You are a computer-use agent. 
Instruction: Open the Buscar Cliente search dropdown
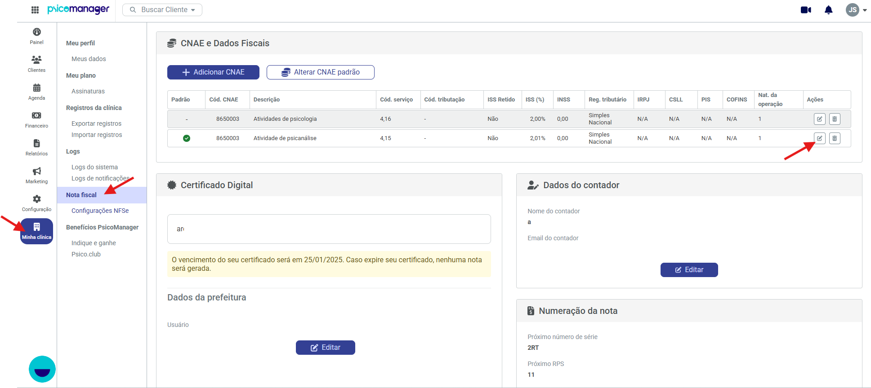pos(162,10)
